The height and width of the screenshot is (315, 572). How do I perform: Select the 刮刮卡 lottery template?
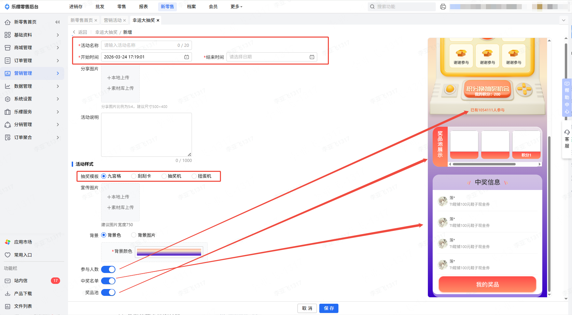134,176
